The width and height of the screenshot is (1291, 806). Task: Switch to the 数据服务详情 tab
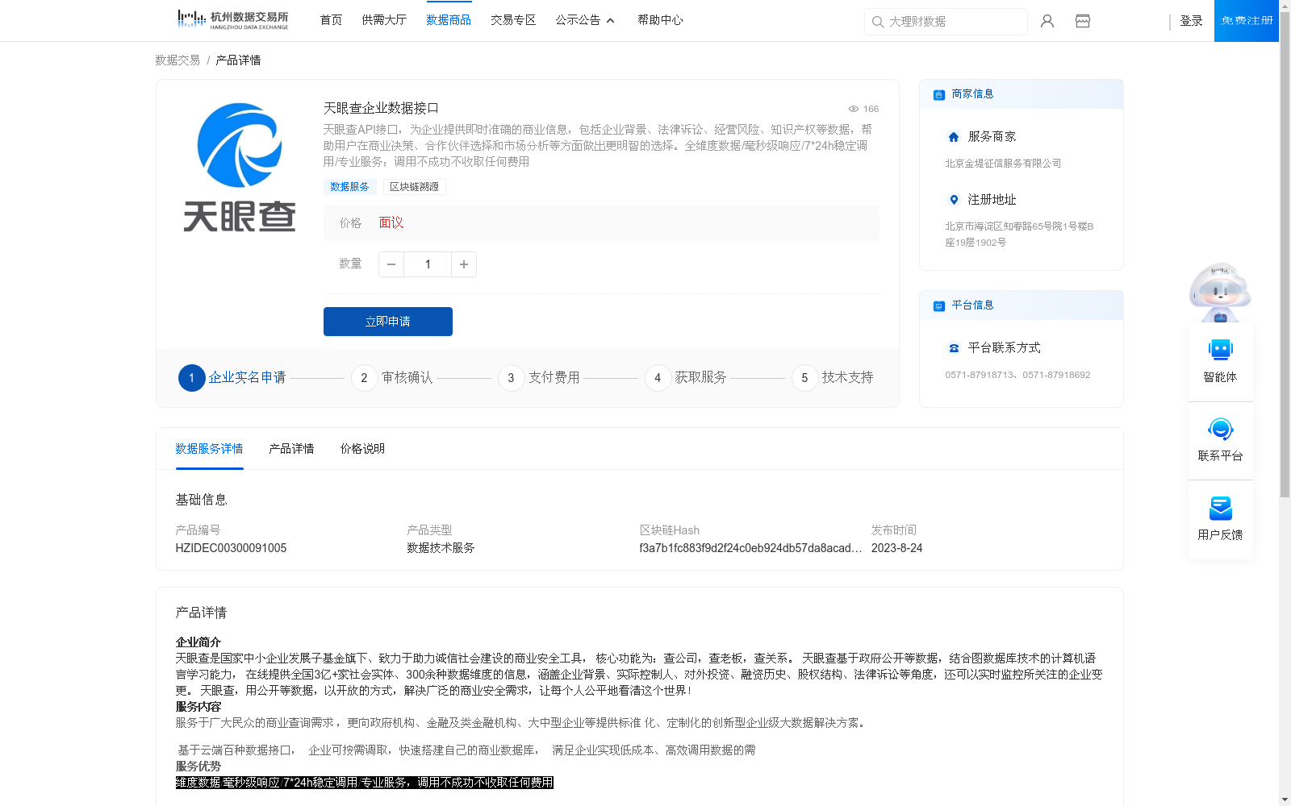click(x=209, y=449)
